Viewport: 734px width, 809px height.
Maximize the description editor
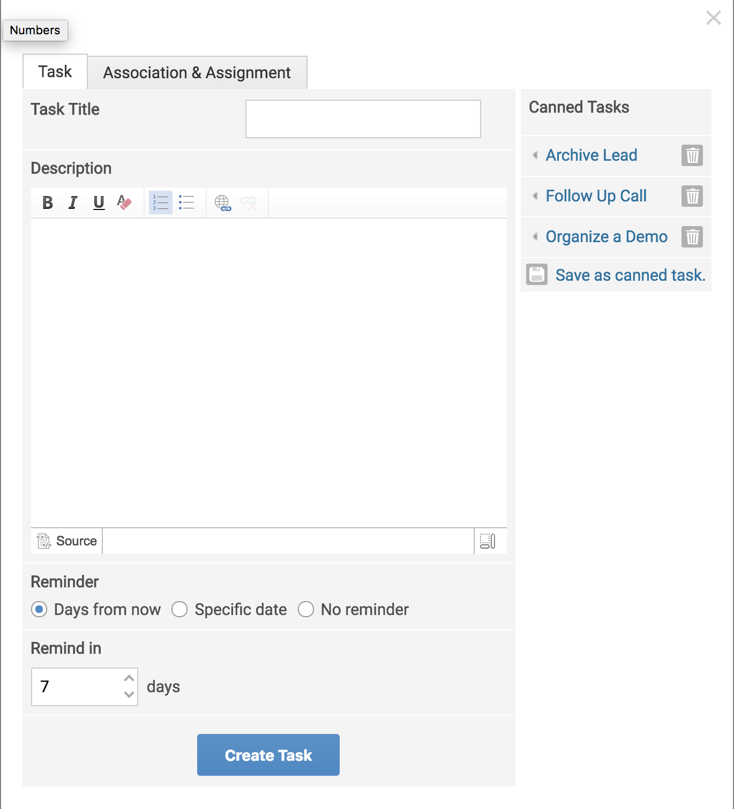pos(489,541)
